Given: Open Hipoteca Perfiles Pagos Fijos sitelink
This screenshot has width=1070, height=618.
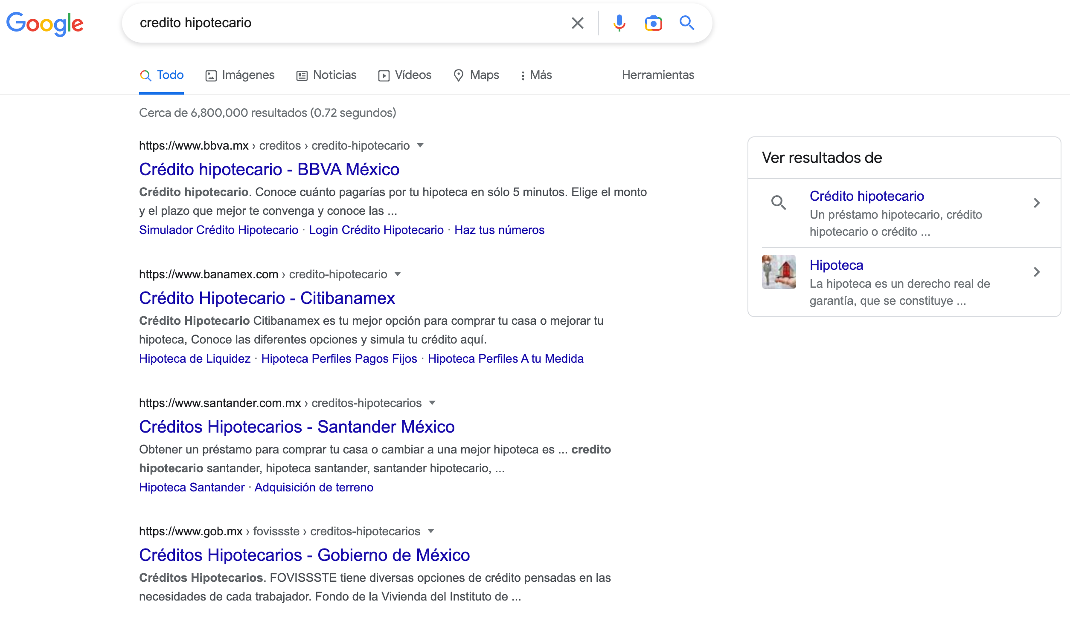Looking at the screenshot, I should coord(339,359).
